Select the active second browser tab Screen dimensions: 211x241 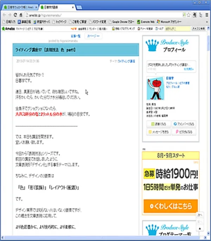pos(57,7)
